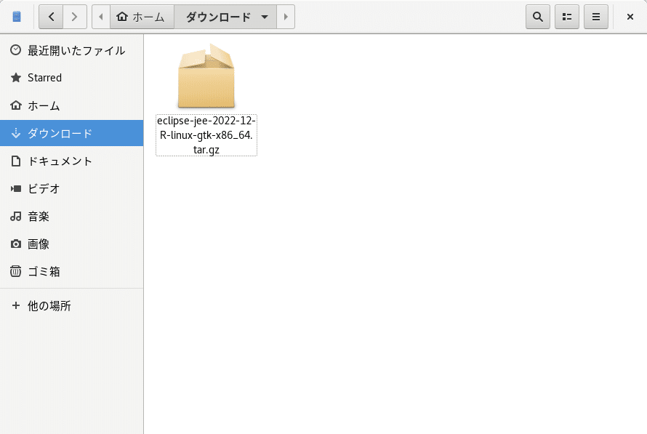Open 音楽 in the sidebar
Viewport: 647px width, 434px height.
72,216
